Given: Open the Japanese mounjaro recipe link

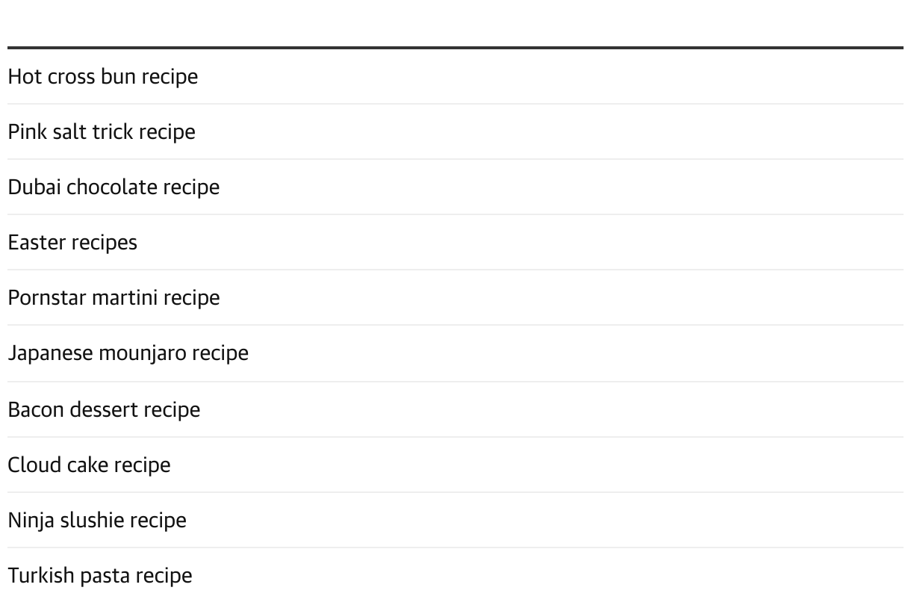Looking at the screenshot, I should (128, 353).
